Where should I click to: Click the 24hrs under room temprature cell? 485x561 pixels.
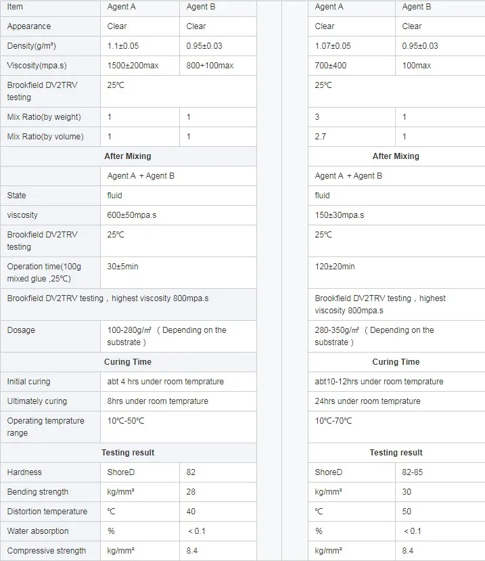click(367, 401)
